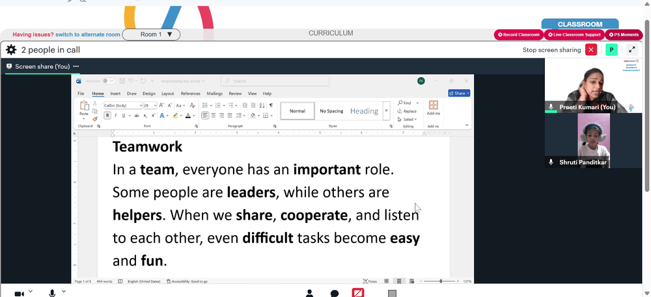Toggle the camera at the bottom bar
The width and height of the screenshot is (651, 297).
click(x=19, y=294)
